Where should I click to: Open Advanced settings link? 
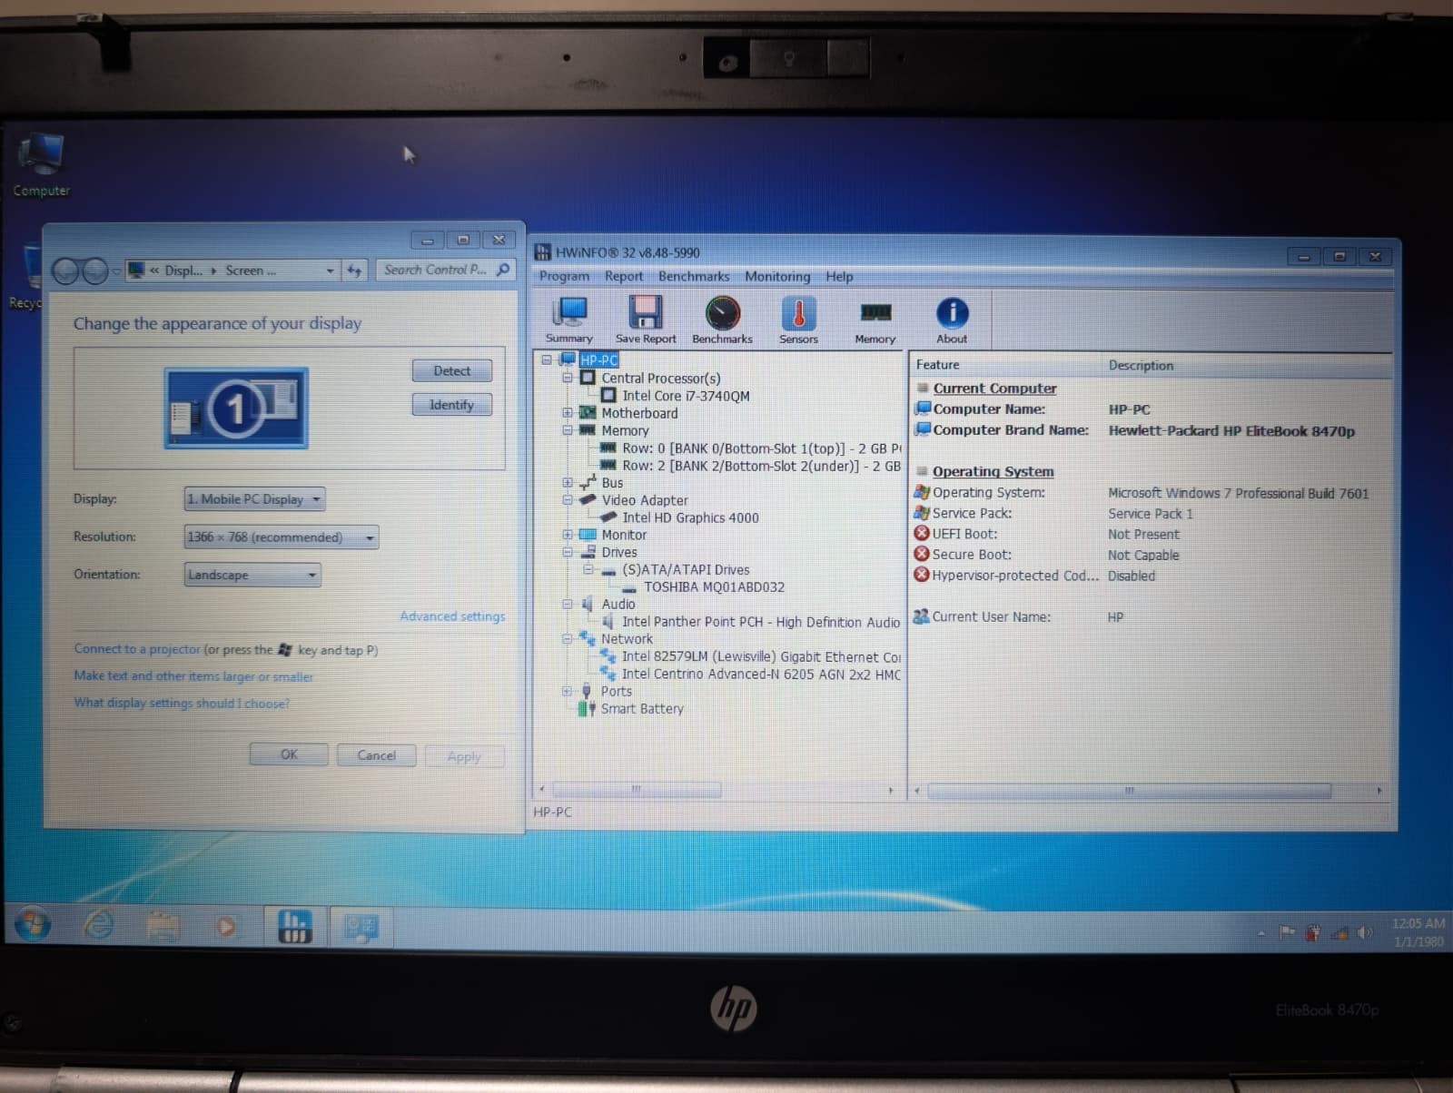coord(452,616)
